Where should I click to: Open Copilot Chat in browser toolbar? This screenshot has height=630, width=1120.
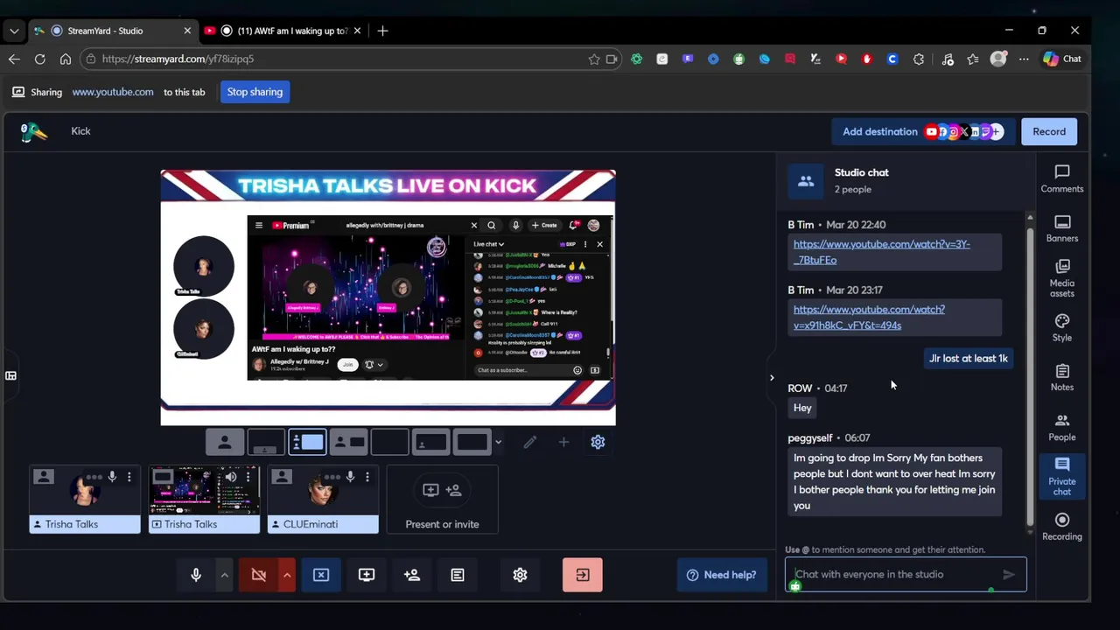pyautogui.click(x=1062, y=59)
